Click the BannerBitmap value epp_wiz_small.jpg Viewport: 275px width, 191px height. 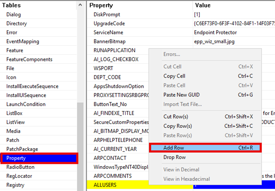[214, 41]
